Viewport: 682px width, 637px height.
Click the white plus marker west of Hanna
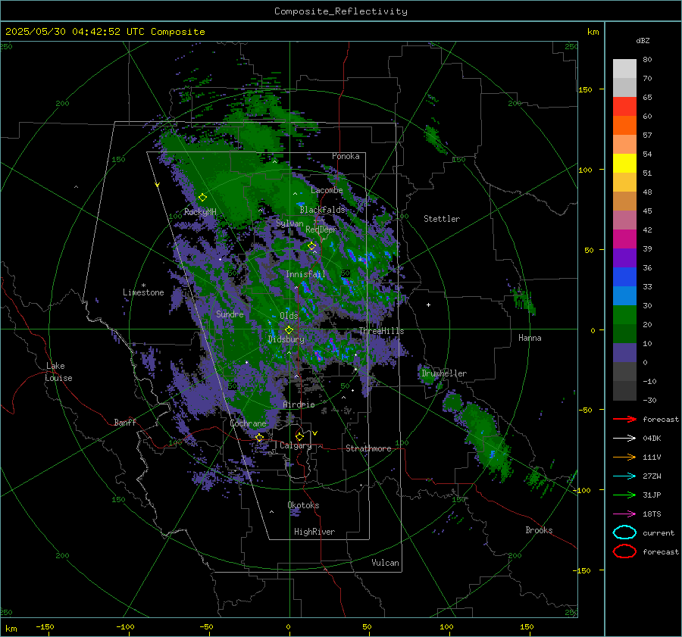point(428,304)
